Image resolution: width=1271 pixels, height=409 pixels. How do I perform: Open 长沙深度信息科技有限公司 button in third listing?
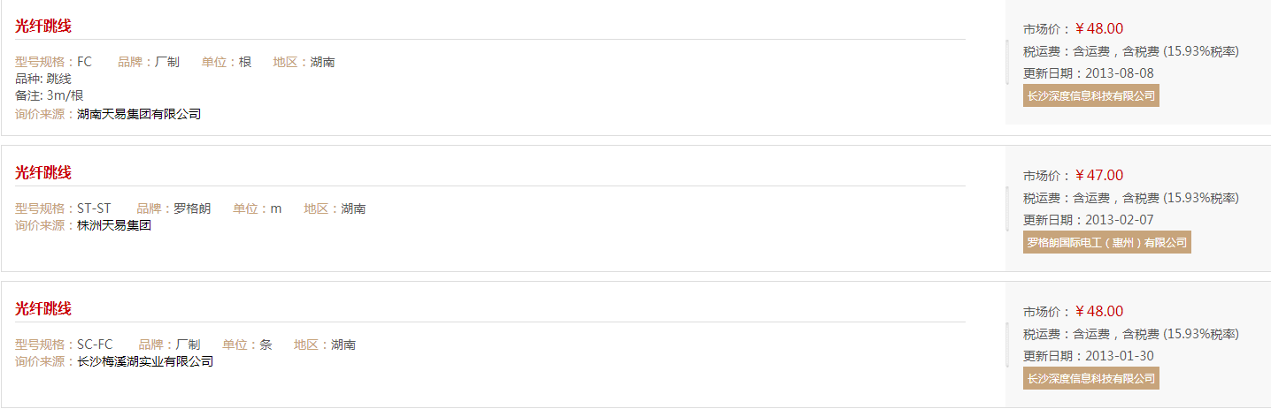[1091, 378]
